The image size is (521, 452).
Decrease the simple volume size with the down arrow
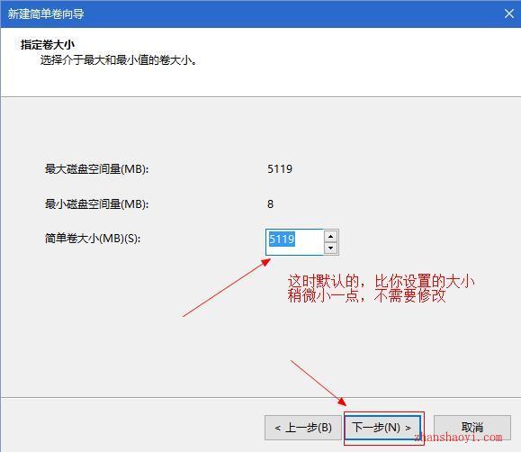click(330, 249)
